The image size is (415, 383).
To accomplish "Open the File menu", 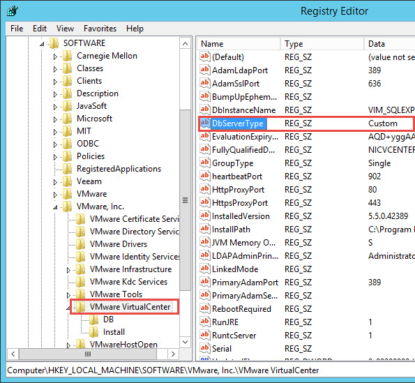I will click(x=17, y=29).
